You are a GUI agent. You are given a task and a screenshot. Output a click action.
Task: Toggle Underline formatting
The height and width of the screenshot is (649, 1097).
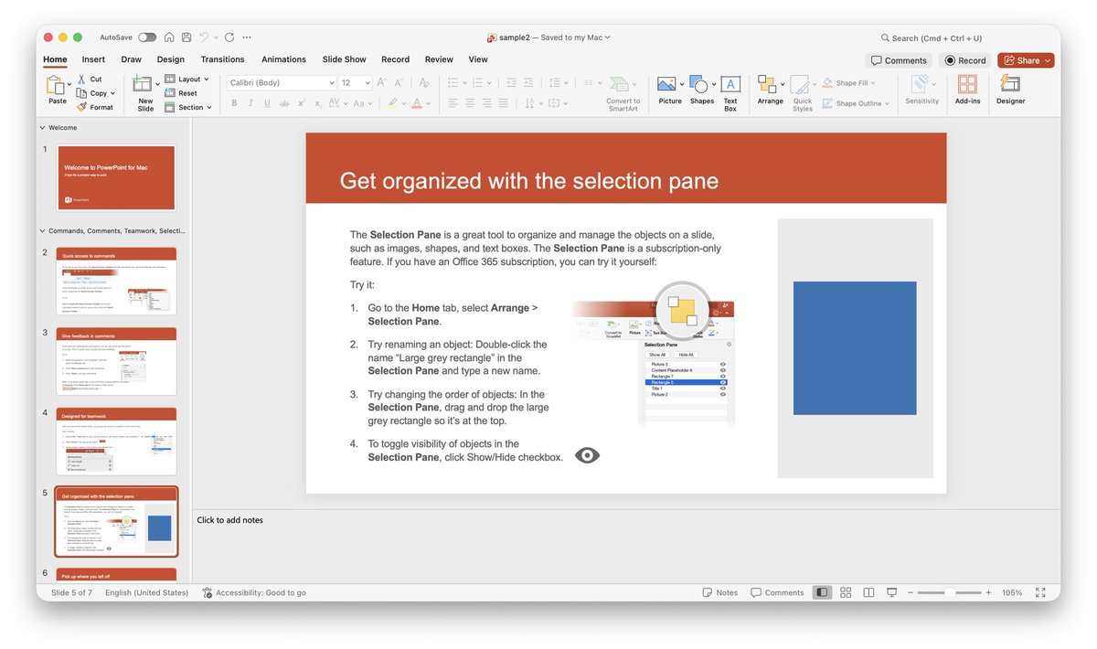click(267, 103)
